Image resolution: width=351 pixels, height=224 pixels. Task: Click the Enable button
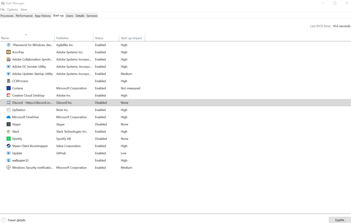pyautogui.click(x=339, y=220)
